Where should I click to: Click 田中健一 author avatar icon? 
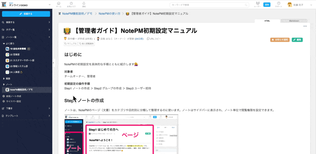click(x=65, y=39)
